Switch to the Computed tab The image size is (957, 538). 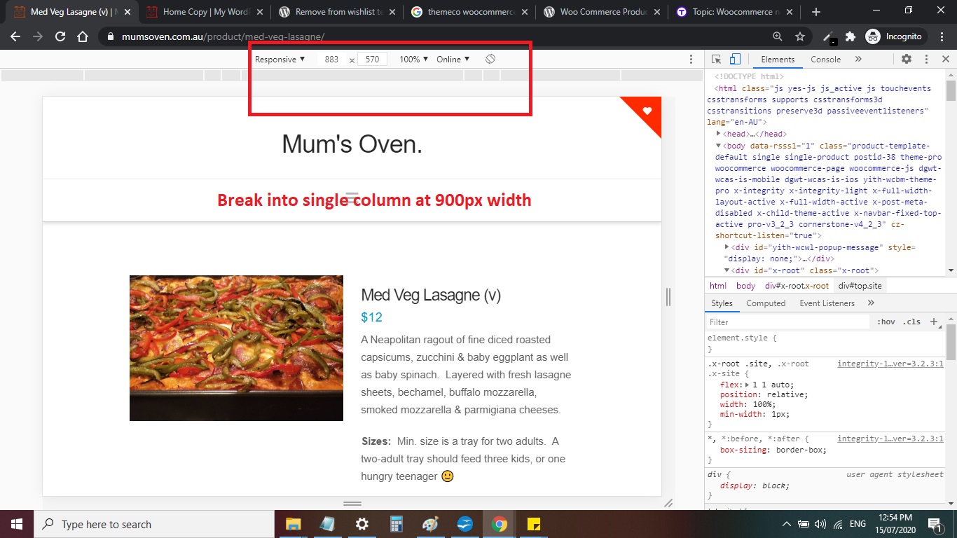(x=766, y=303)
